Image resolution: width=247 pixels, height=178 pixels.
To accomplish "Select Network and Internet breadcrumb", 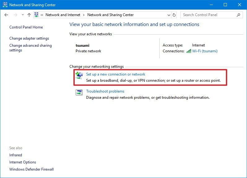I will [63, 15].
